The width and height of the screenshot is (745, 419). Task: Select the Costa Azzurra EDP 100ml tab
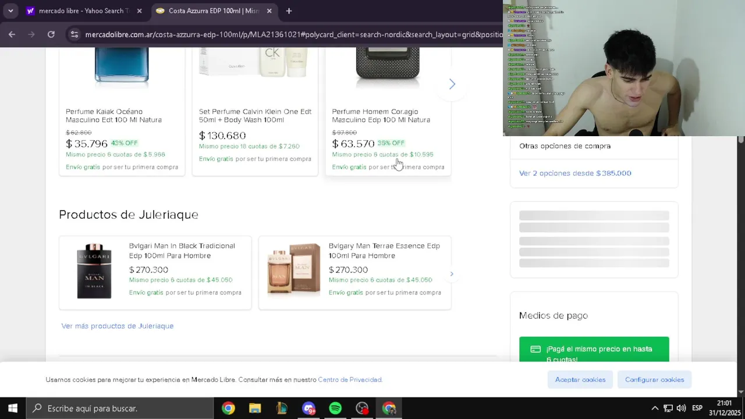pyautogui.click(x=208, y=11)
